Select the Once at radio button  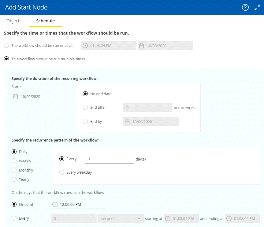(14, 204)
